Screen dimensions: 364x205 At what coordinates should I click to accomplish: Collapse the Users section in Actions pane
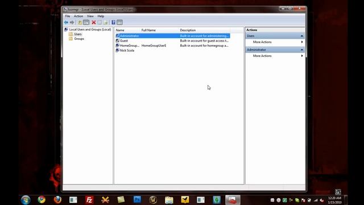(x=302, y=36)
